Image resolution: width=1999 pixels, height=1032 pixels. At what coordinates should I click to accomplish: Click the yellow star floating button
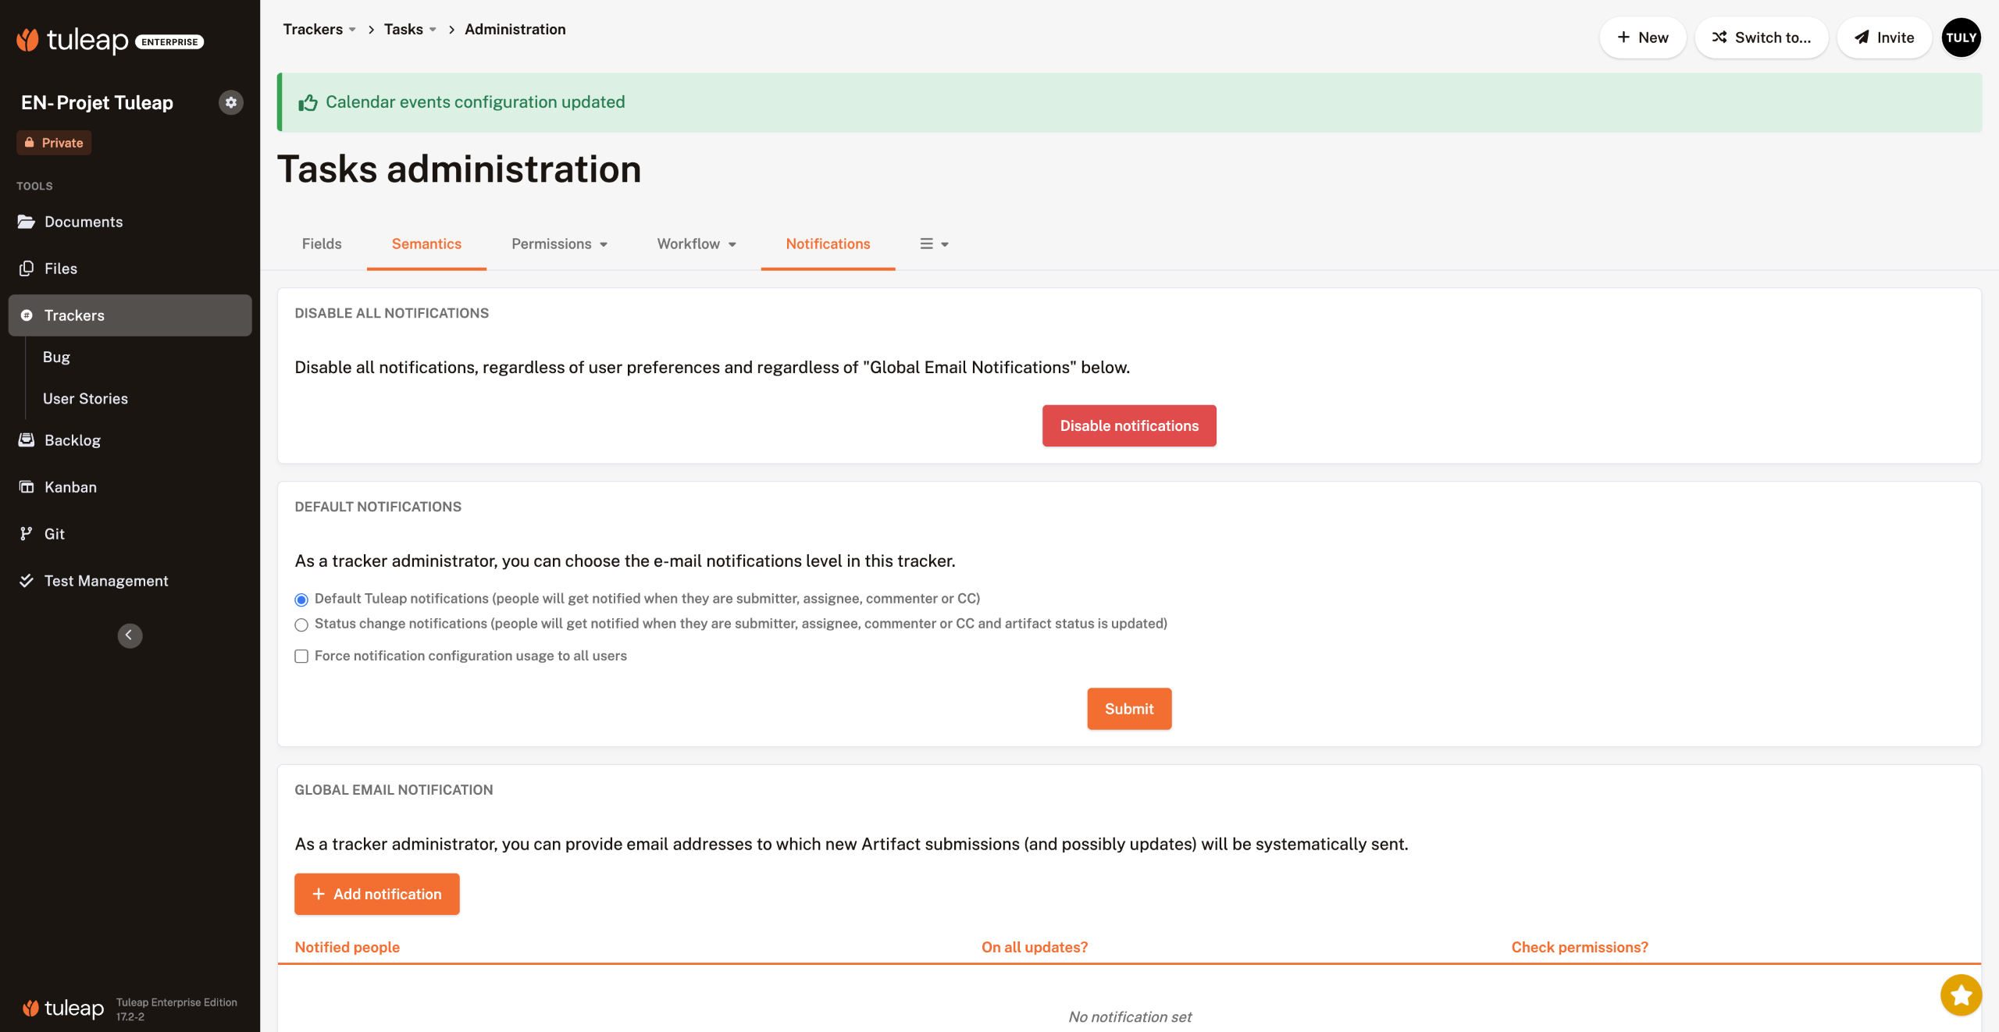click(1960, 995)
